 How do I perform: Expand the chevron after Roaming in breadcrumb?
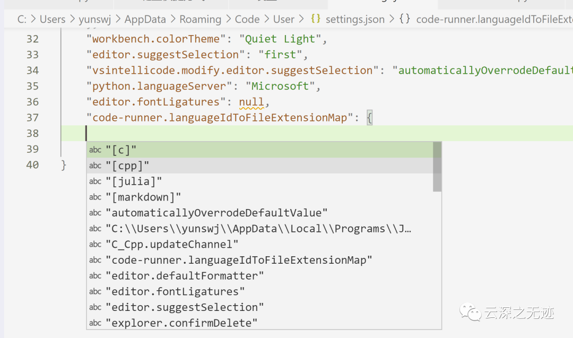tap(228, 19)
